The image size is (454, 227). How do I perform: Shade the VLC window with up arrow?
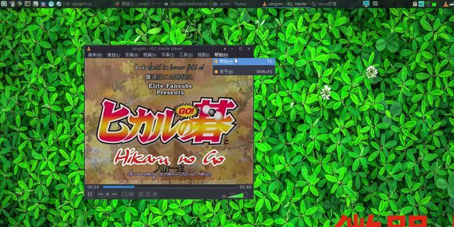tap(225, 49)
